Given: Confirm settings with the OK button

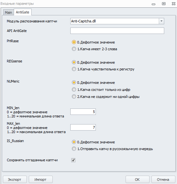Looking at the screenshot, I should click(137, 180).
